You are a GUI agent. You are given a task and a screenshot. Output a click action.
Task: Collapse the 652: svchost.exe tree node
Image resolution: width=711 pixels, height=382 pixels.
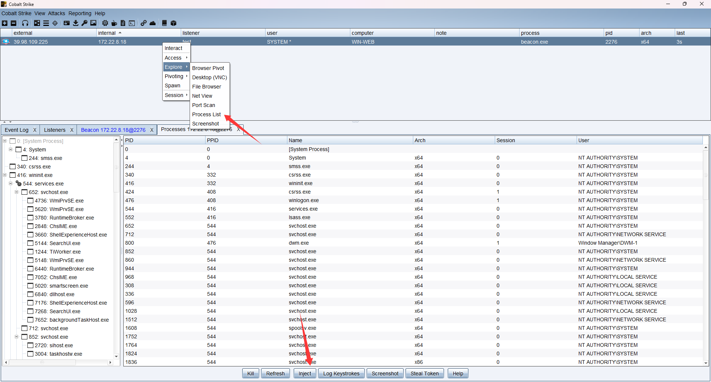(x=17, y=192)
